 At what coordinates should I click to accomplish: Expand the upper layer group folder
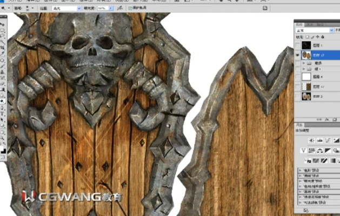tap(304, 63)
